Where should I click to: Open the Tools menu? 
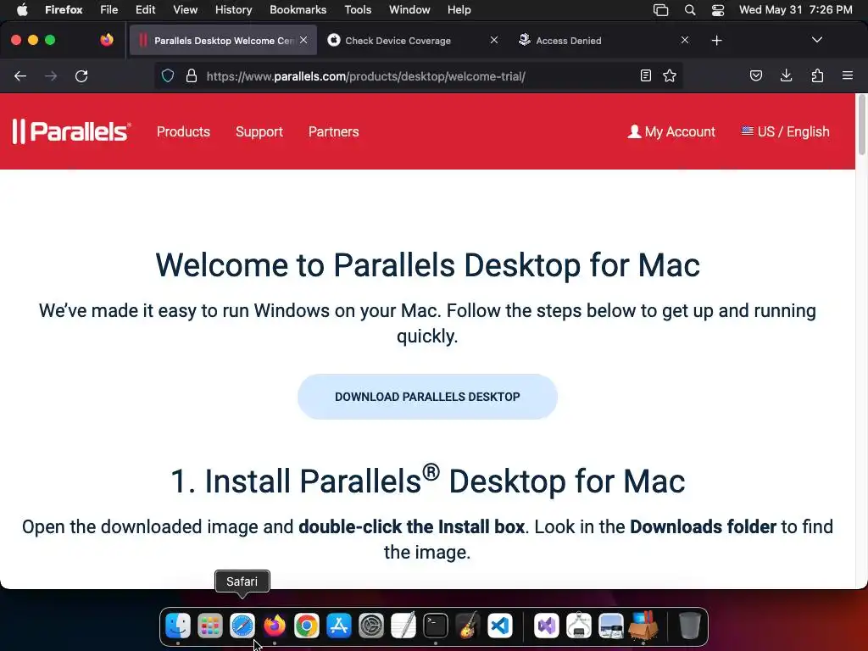[x=358, y=10]
